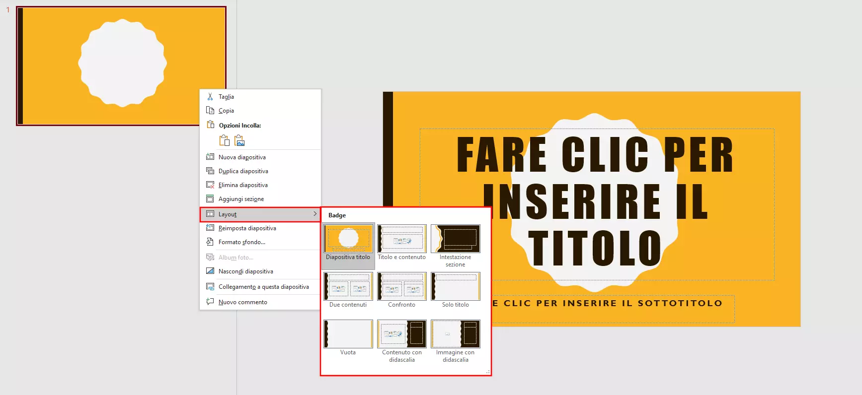
Task: Select Reimposta diapositiva menu entry
Action: pos(260,228)
